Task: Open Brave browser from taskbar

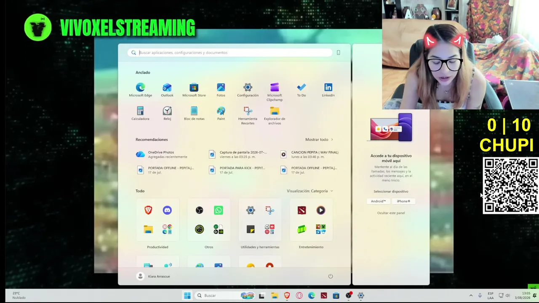Action: pos(287,295)
